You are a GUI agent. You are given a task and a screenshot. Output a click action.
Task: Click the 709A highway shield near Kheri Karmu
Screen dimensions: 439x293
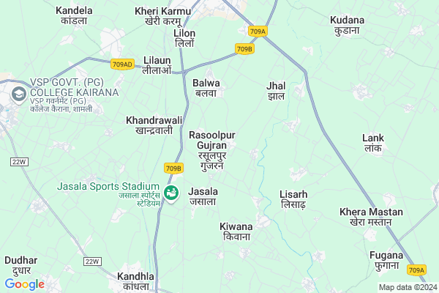coord(258,31)
